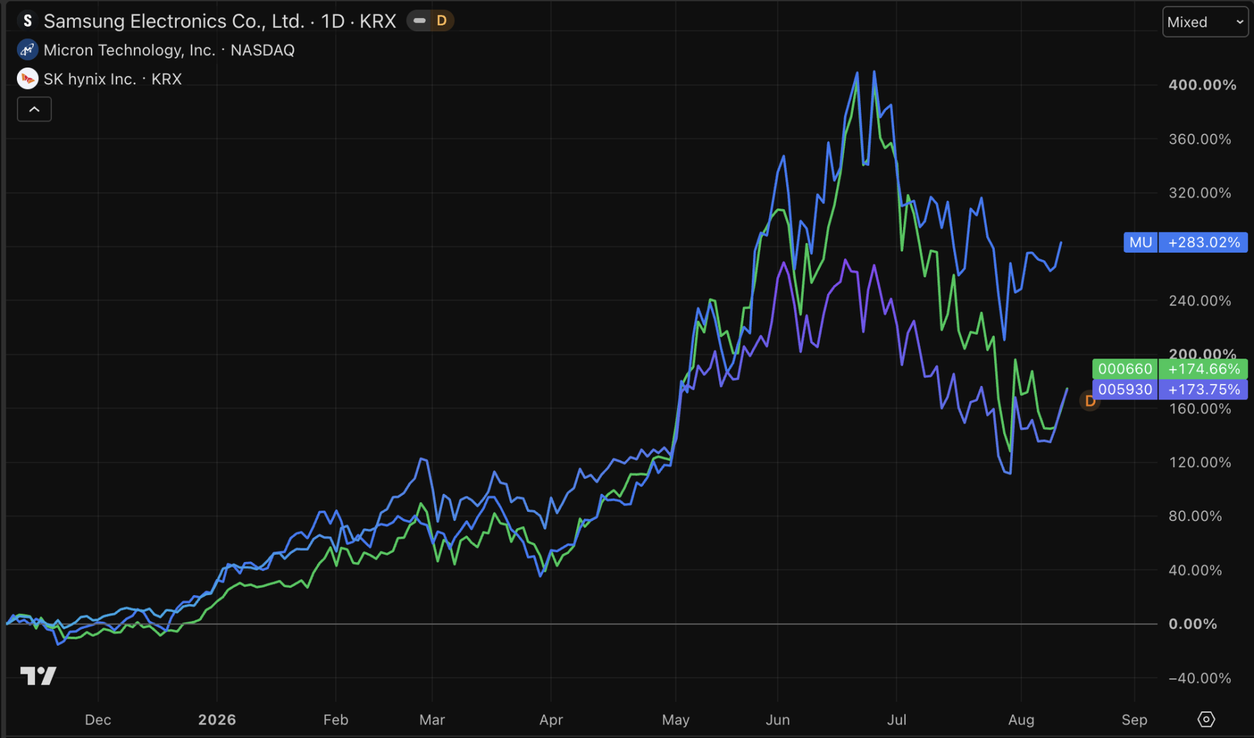Click the Mar time axis label
Image resolution: width=1254 pixels, height=738 pixels.
[432, 720]
